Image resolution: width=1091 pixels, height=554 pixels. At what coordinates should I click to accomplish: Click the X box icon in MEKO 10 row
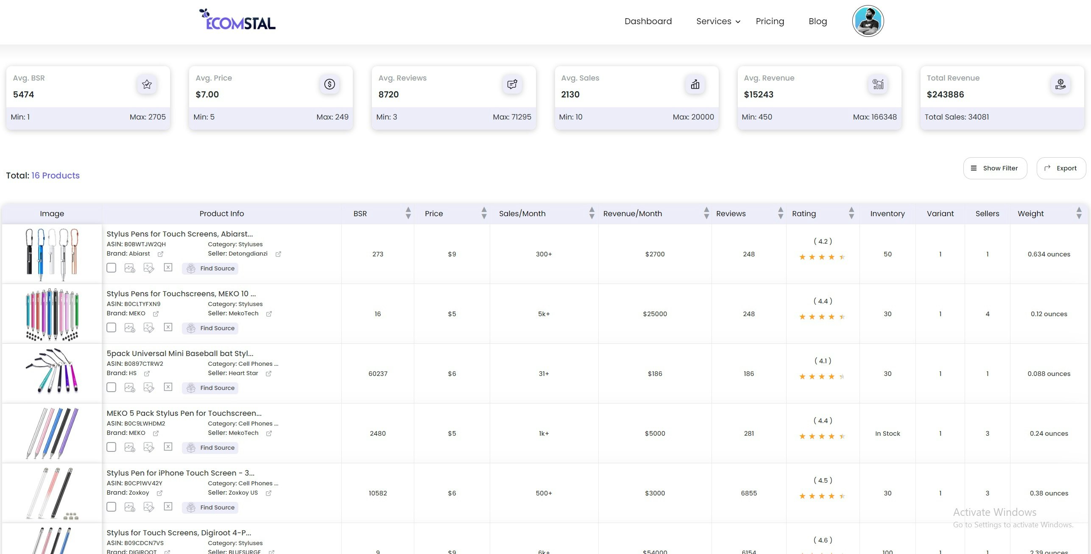(x=168, y=327)
